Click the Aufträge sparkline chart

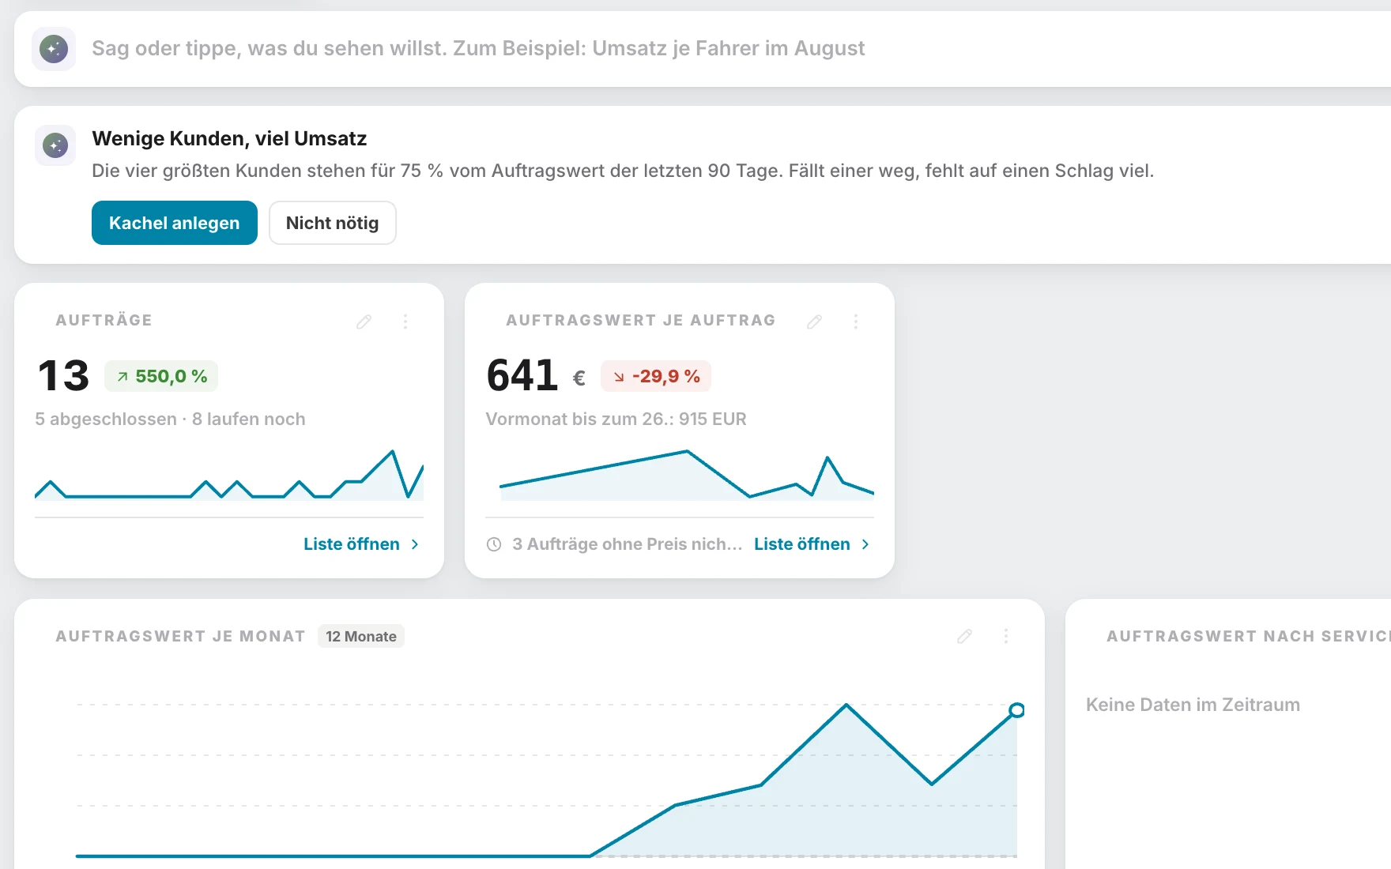pyautogui.click(x=229, y=476)
